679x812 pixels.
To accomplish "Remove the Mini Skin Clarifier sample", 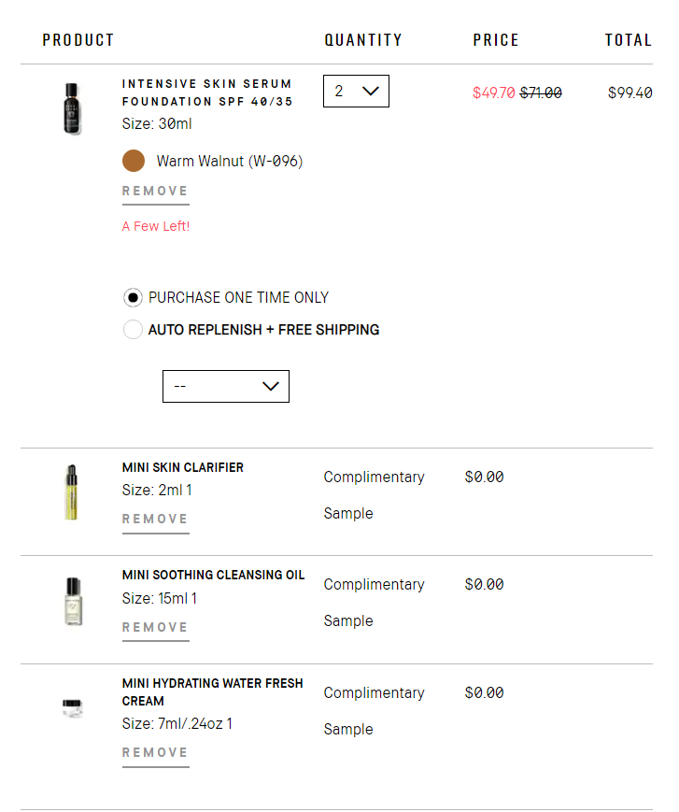I will click(x=155, y=520).
